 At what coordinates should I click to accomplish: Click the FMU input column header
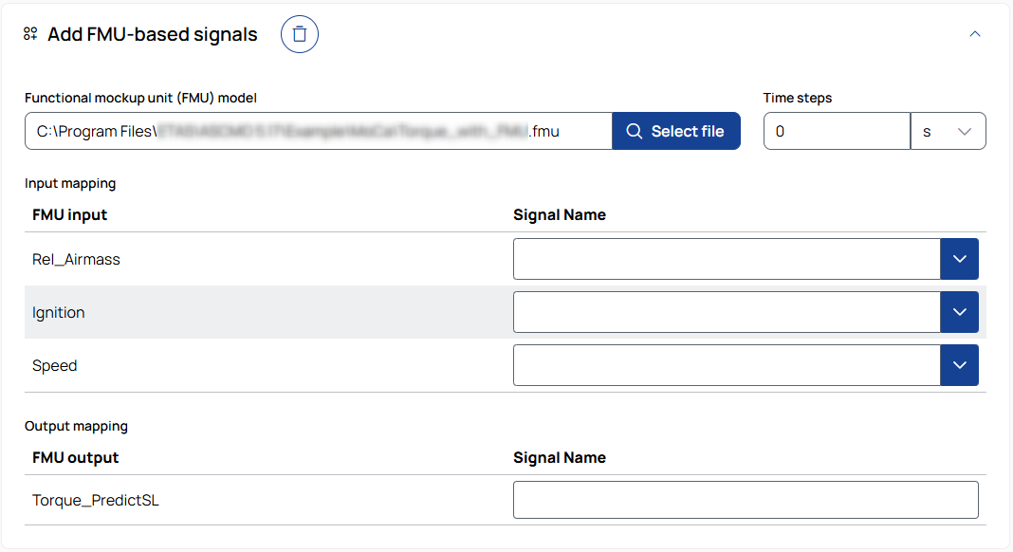(x=70, y=214)
